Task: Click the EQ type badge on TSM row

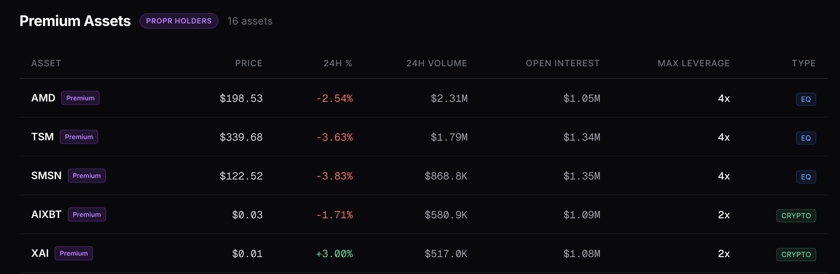Action: tap(806, 138)
